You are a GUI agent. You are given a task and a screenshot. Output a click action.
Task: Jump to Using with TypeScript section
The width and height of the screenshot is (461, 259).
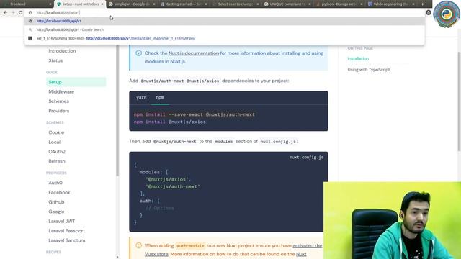pos(368,70)
